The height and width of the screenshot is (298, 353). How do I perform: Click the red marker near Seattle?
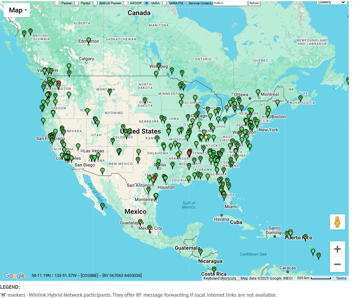(x=59, y=82)
